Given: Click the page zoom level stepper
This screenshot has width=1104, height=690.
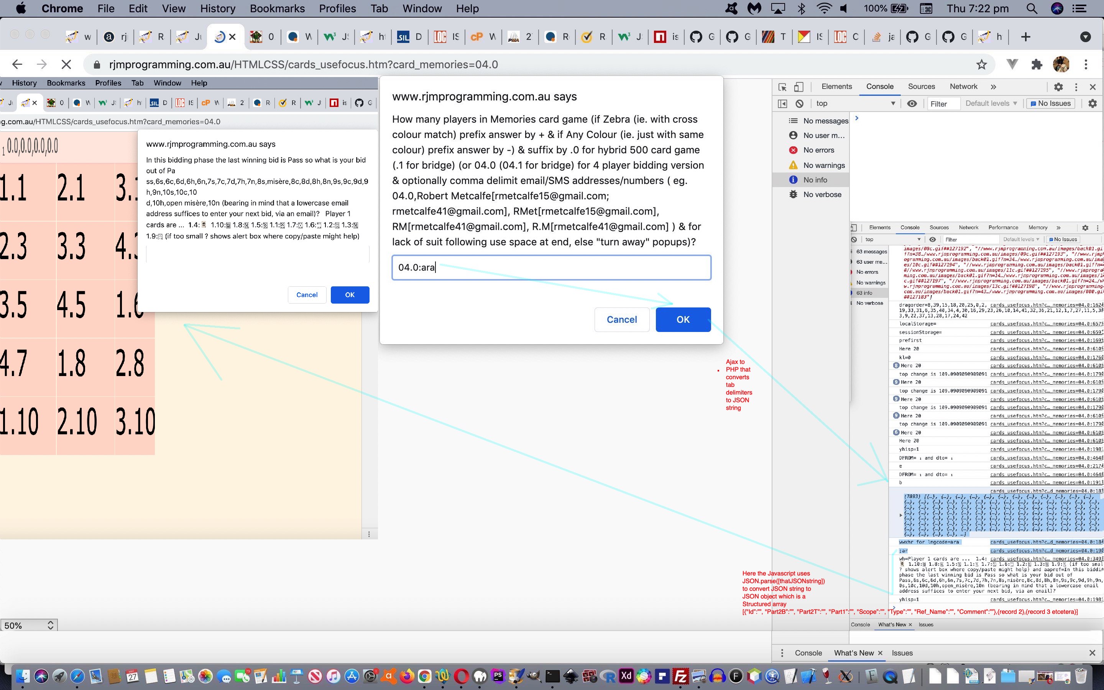Looking at the screenshot, I should coord(49,625).
